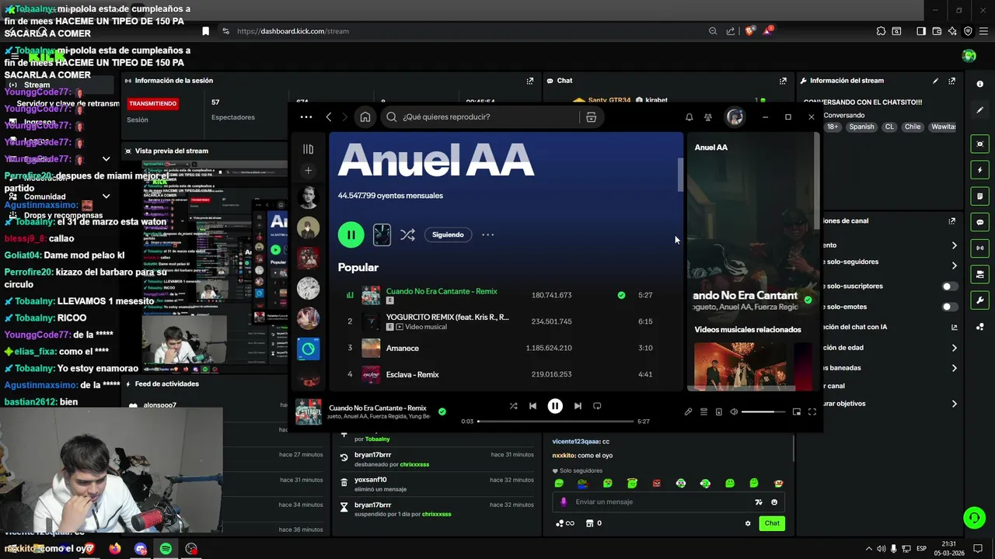Viewport: 995px width, 559px height.
Task: Open Kick sidebar wrench tools icon
Action: 979,300
